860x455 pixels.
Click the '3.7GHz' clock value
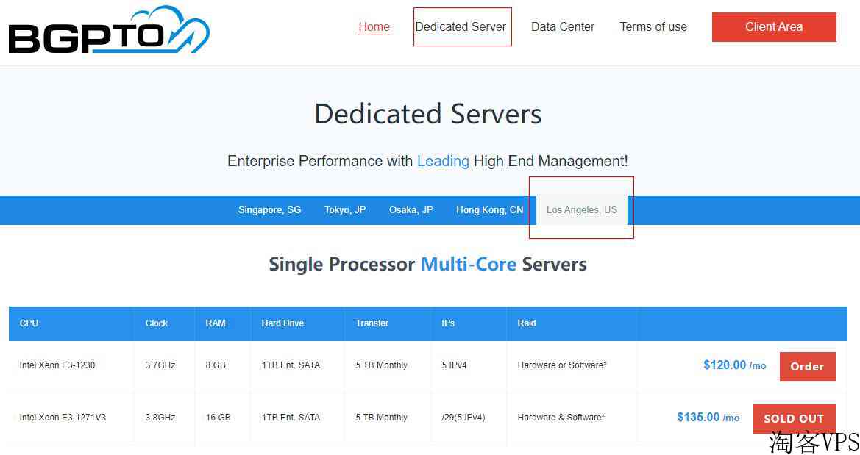160,365
